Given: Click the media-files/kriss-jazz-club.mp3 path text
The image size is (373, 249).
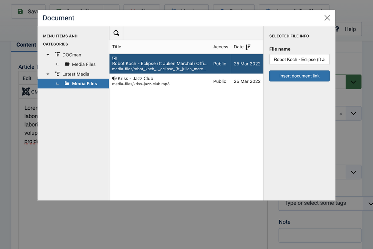Looking at the screenshot, I should (x=141, y=84).
